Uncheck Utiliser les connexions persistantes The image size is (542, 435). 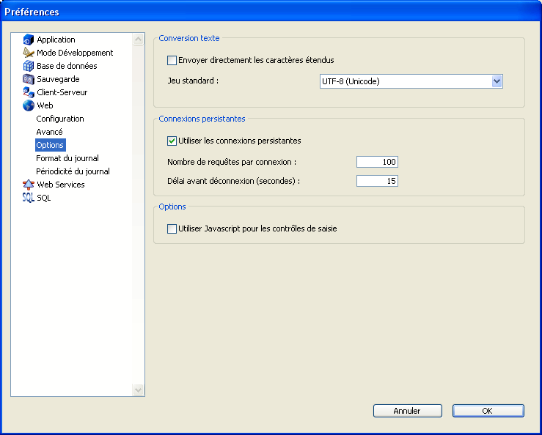(x=172, y=141)
